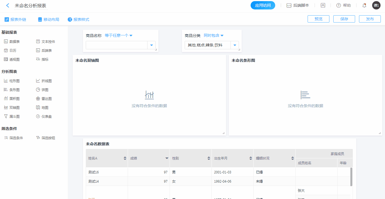This screenshot has width=385, height=199.
Task: Sort by 出生年月 column
Action: click(x=251, y=158)
